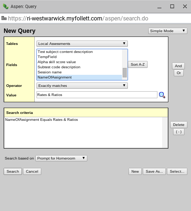Viewport: 191px width, 211px height.
Task: Expand the Operator dropdown Exactly matches
Action: [82, 86]
